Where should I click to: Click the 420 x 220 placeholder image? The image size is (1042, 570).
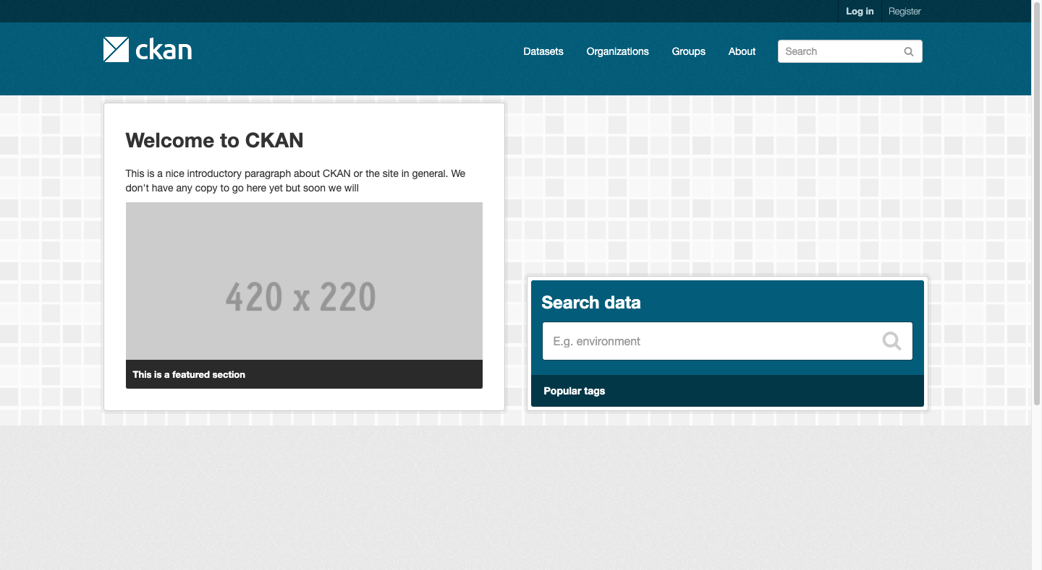point(304,280)
